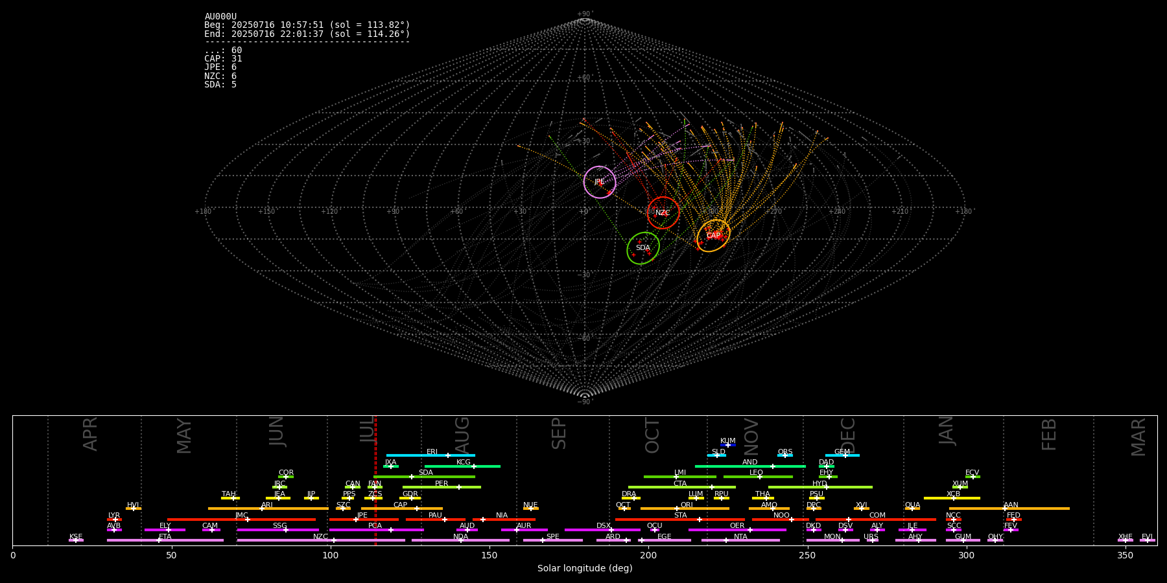This screenshot has width=1167, height=583.
Task: Click the AUG month label
Action: [462, 435]
